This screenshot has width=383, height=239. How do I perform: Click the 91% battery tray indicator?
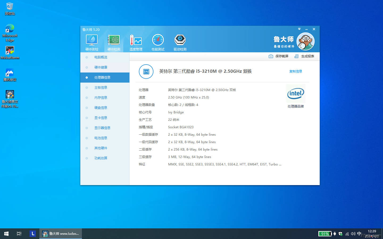325,234
